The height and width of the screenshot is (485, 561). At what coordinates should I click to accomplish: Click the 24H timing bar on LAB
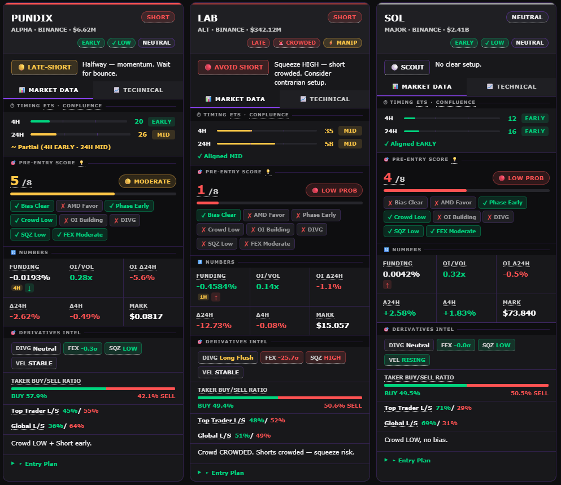(x=267, y=144)
